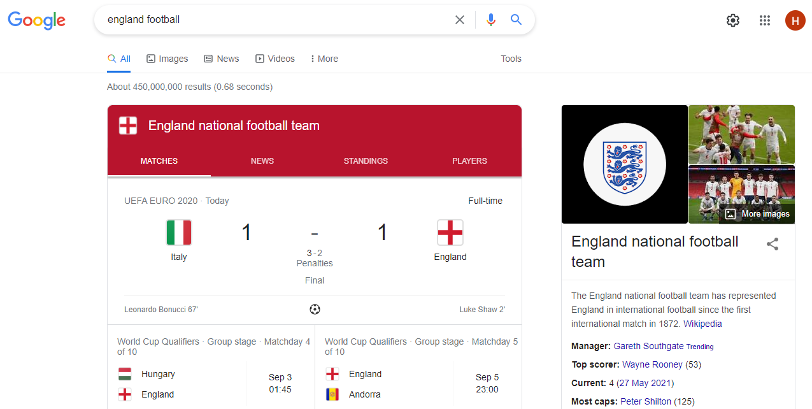The width and height of the screenshot is (812, 409).
Task: Click the Hungary flag icon
Action: point(125,374)
